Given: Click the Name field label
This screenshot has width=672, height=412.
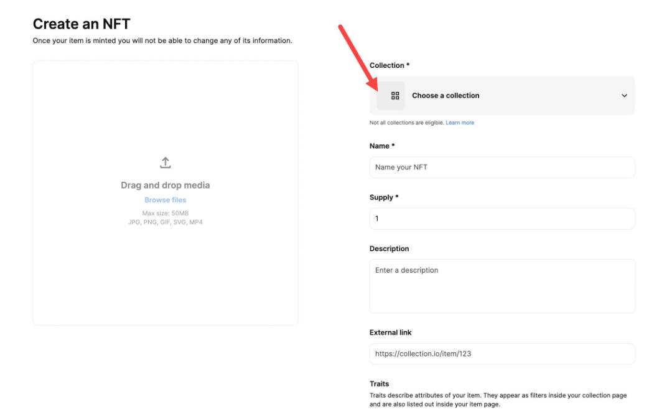Looking at the screenshot, I should pyautogui.click(x=382, y=146).
